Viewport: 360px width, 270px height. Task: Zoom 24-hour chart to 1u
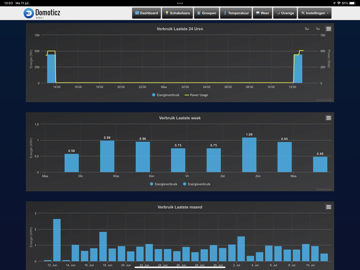coord(318,29)
